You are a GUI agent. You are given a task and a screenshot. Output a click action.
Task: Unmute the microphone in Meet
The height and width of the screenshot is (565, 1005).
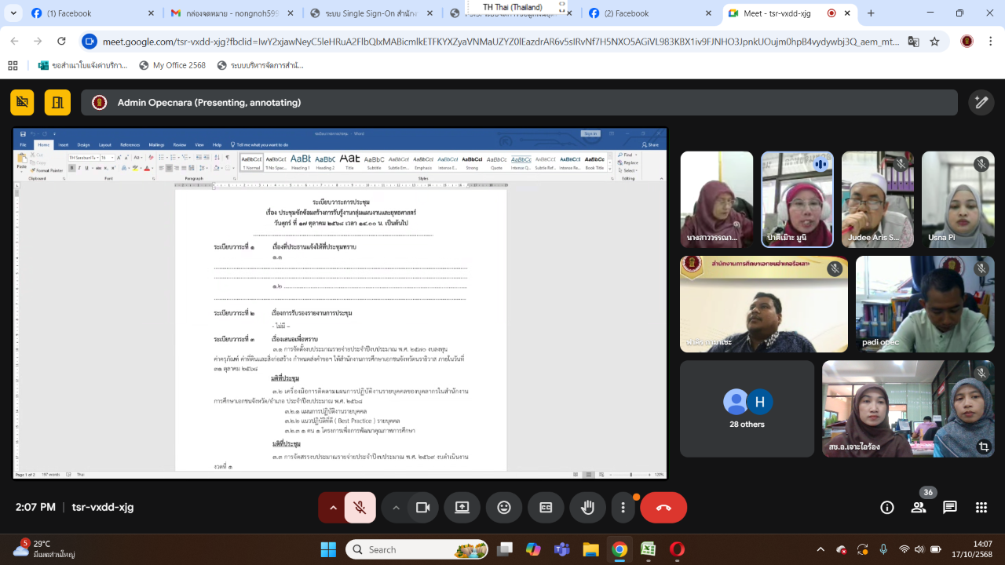pos(360,508)
